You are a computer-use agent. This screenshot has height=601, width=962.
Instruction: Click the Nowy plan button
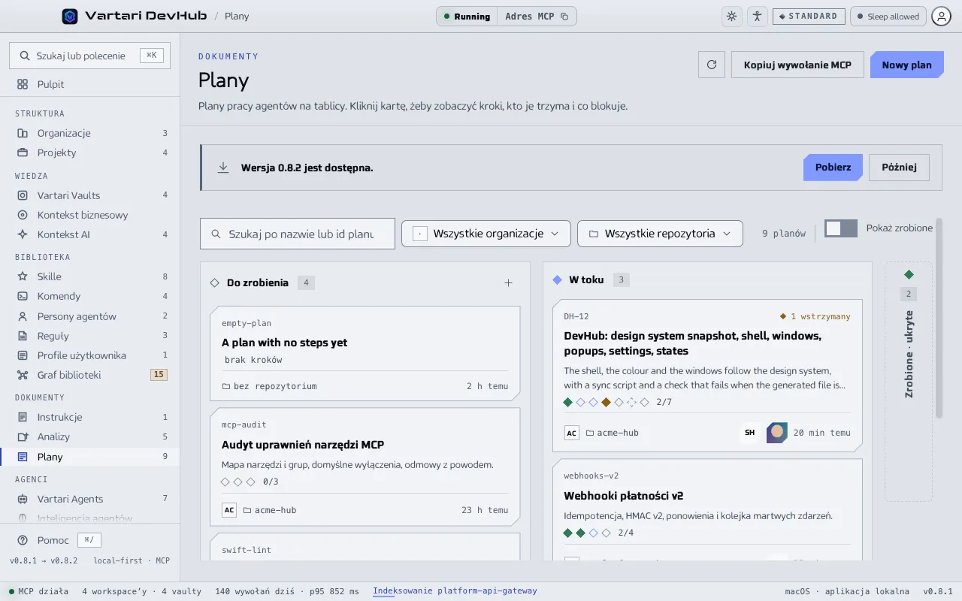906,65
